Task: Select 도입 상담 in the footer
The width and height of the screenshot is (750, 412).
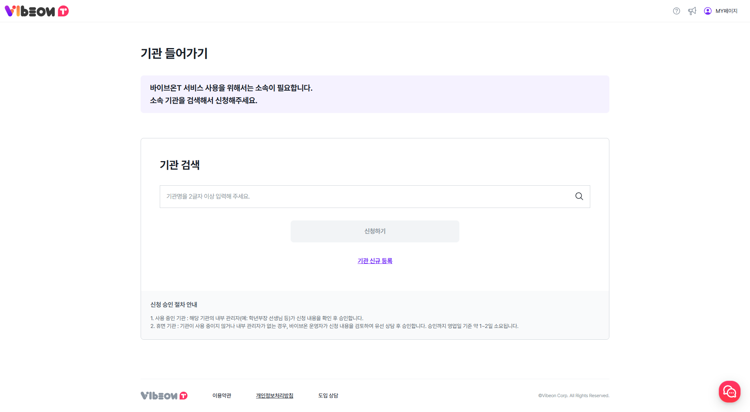Action: pos(328,396)
